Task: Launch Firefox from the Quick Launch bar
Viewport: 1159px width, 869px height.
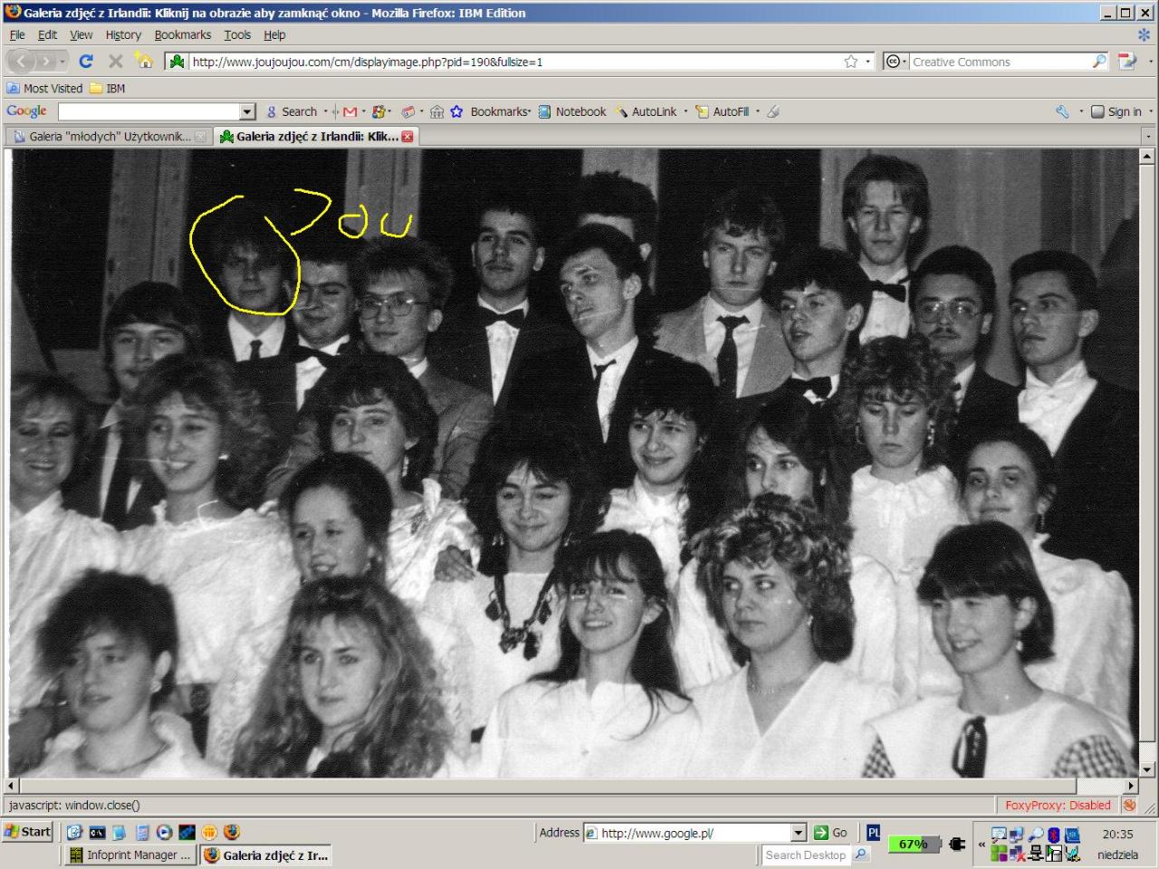Action: point(232,832)
